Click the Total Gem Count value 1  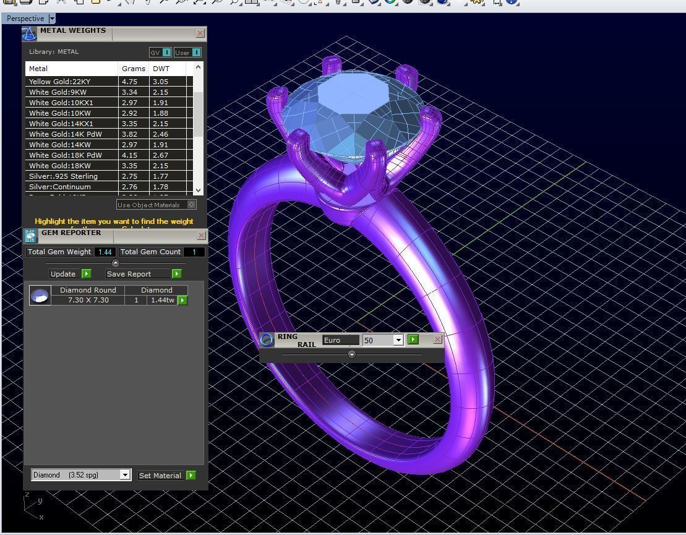tap(194, 252)
